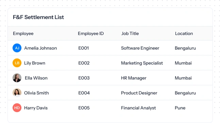The width and height of the screenshot is (220, 123).
Task: Open the Olivia Smith name entry
Action: coord(36,93)
